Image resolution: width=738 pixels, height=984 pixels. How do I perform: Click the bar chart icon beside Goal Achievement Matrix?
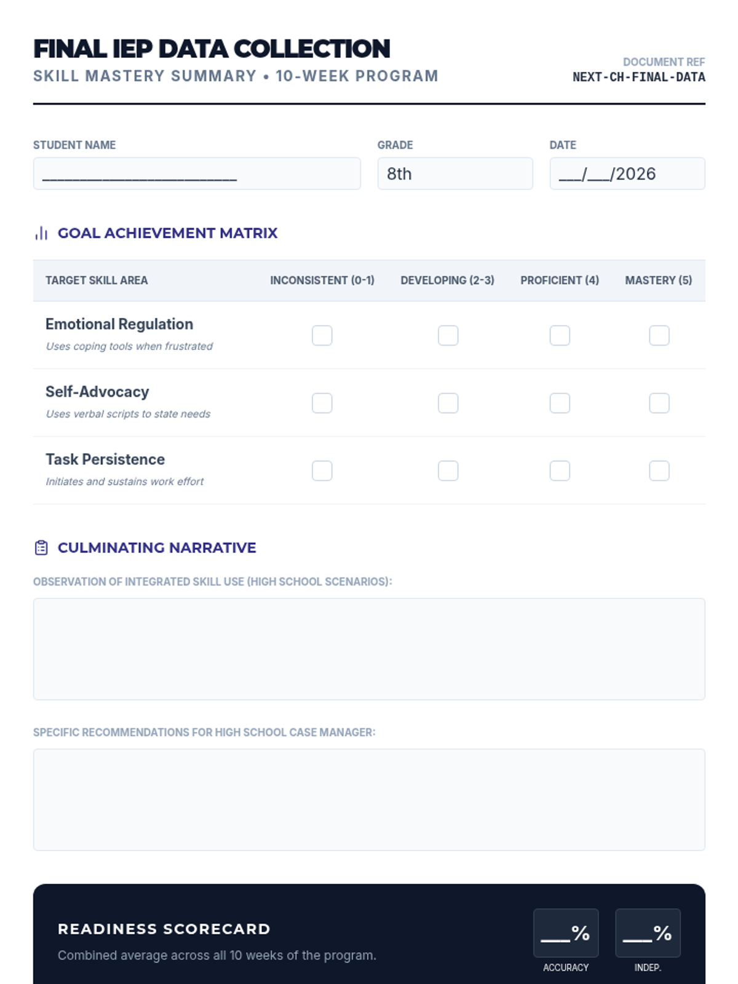pos(41,233)
